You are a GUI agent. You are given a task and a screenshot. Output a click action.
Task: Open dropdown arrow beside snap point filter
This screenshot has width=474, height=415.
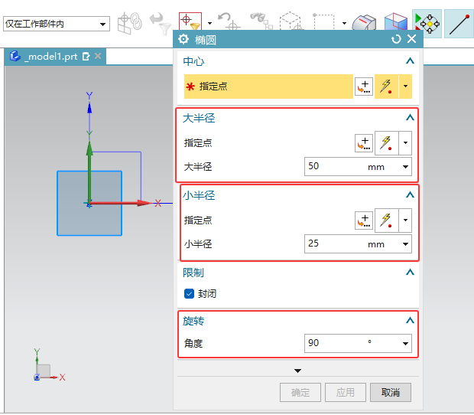[x=209, y=23]
